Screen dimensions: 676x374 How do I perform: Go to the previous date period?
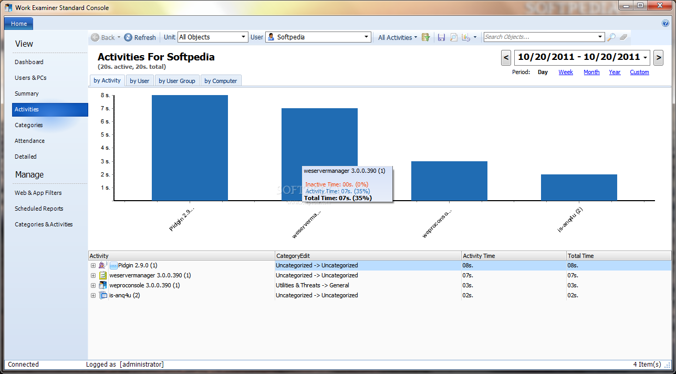tap(506, 57)
